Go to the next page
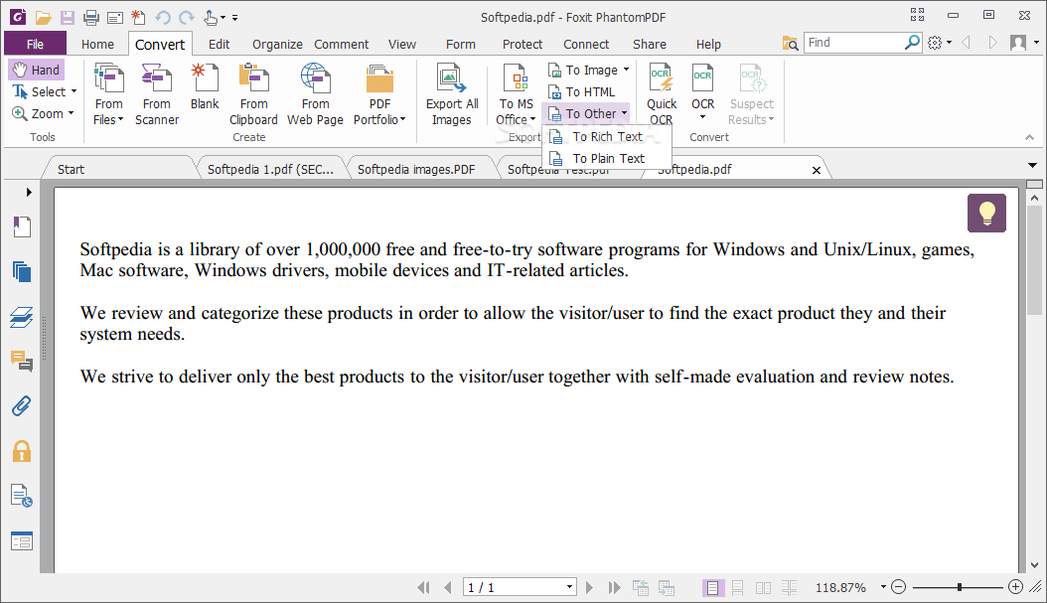1047x603 pixels. (x=589, y=588)
